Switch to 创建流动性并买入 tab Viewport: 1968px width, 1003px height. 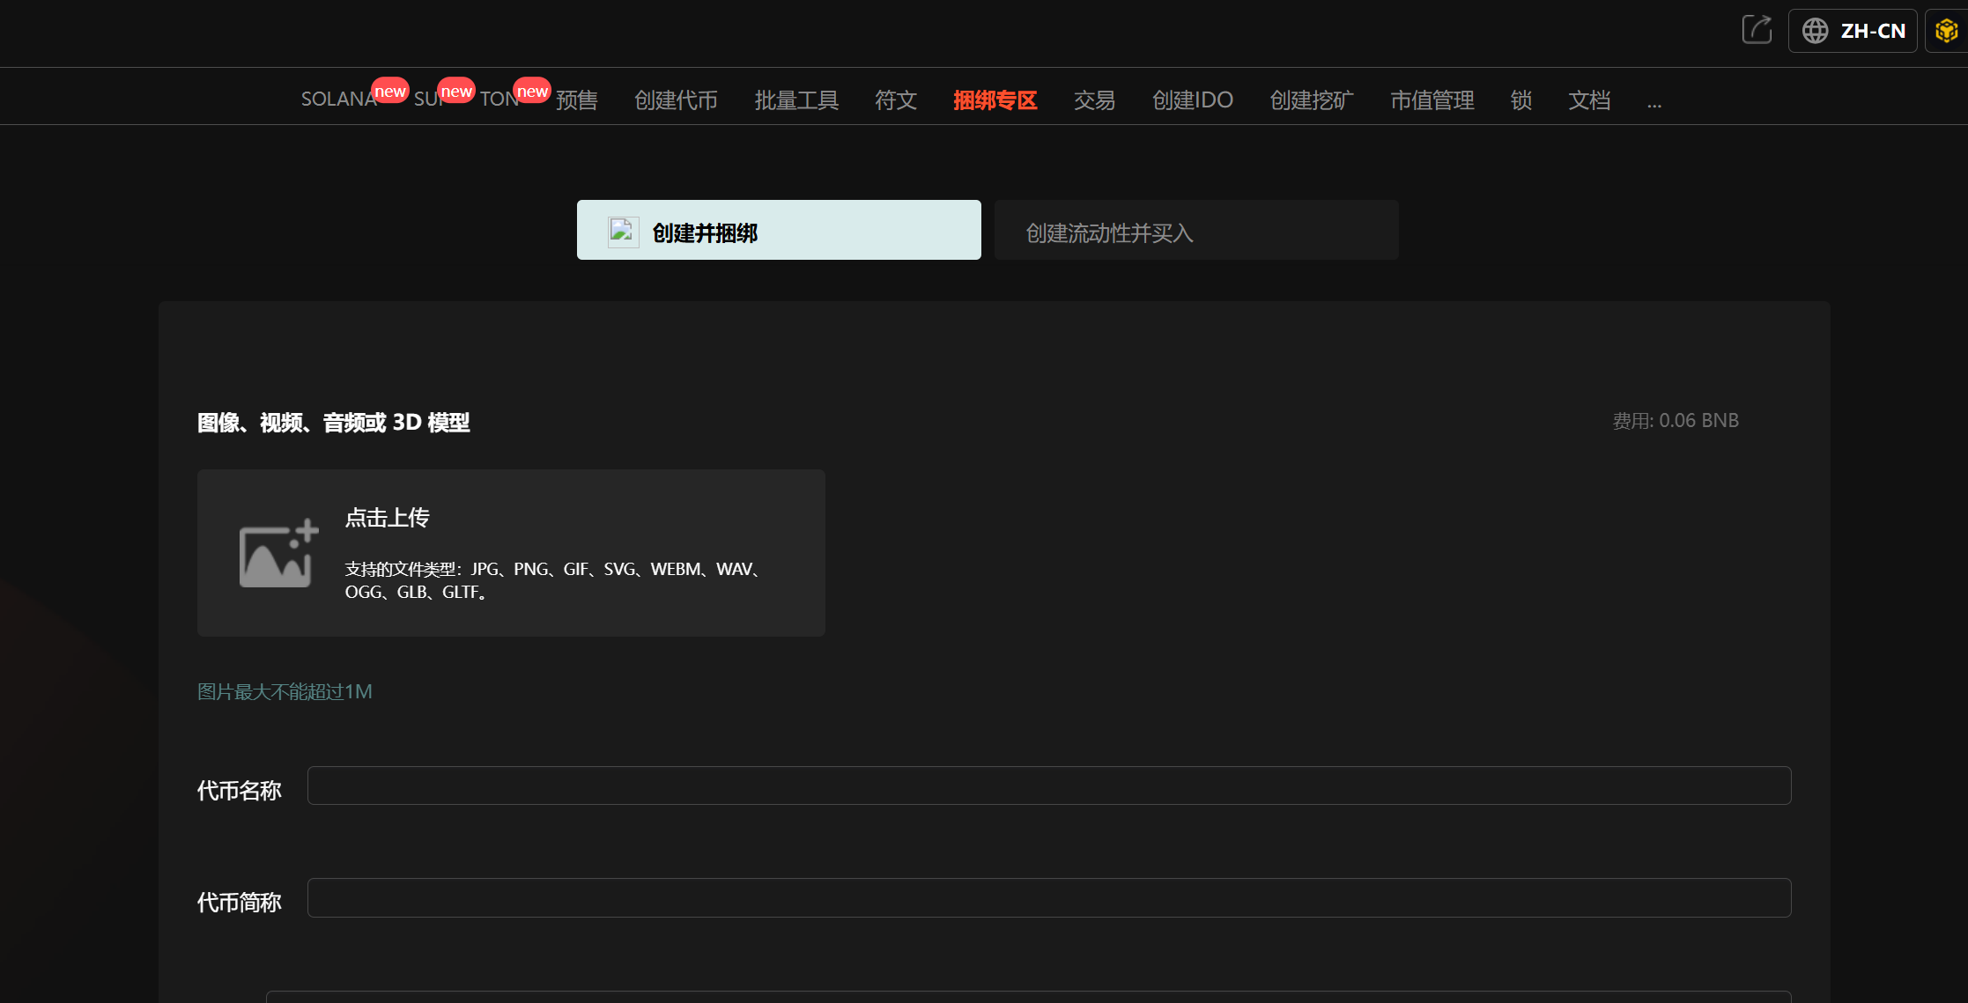coord(1195,231)
